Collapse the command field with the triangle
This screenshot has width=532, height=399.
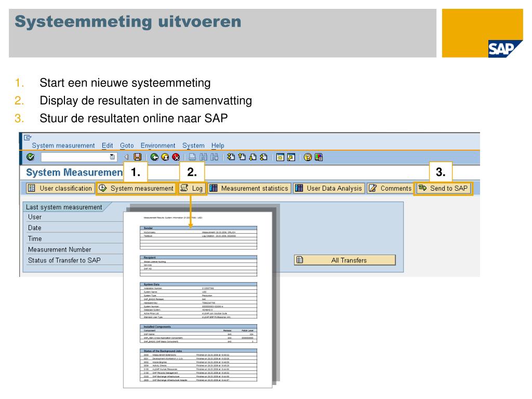pos(126,157)
